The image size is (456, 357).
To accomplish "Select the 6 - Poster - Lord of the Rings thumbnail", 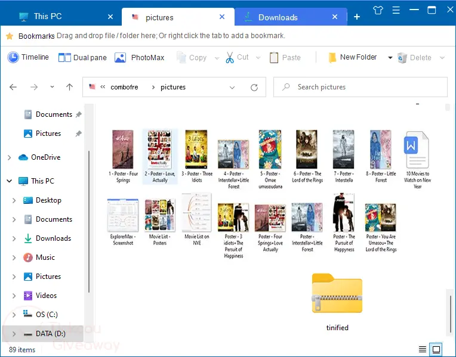I will coord(307,156).
